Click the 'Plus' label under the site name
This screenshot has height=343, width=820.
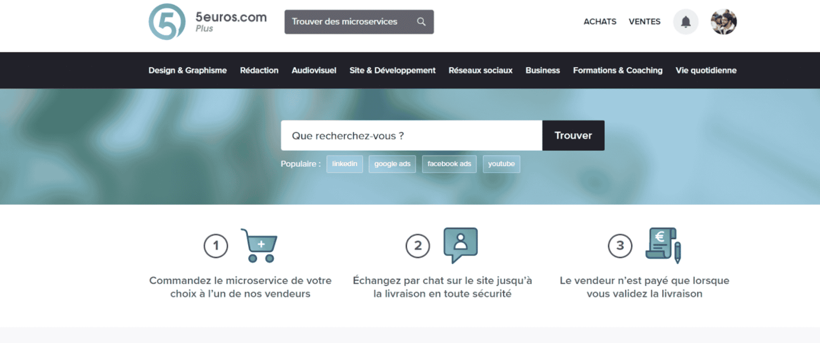[x=204, y=29]
